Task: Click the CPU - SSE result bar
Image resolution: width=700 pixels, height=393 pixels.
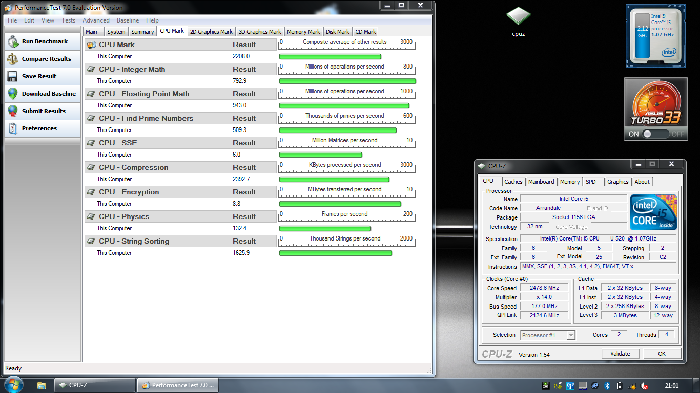Action: pos(321,155)
